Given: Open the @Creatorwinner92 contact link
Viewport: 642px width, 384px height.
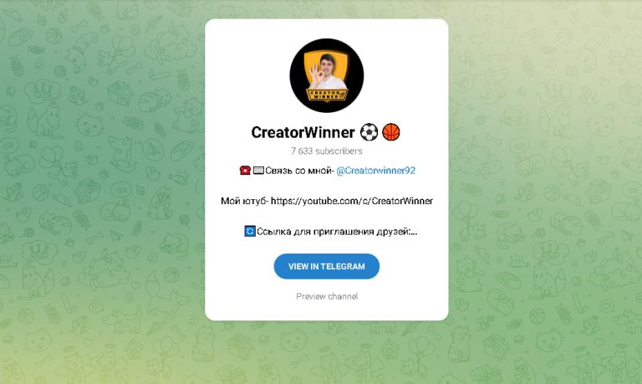Looking at the screenshot, I should coord(376,171).
